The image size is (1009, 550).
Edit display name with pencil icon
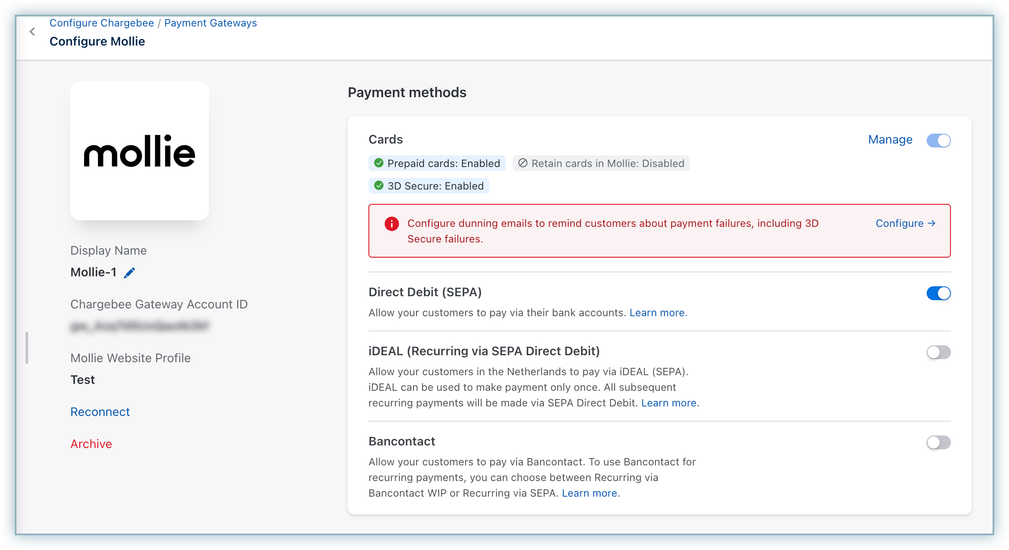129,273
